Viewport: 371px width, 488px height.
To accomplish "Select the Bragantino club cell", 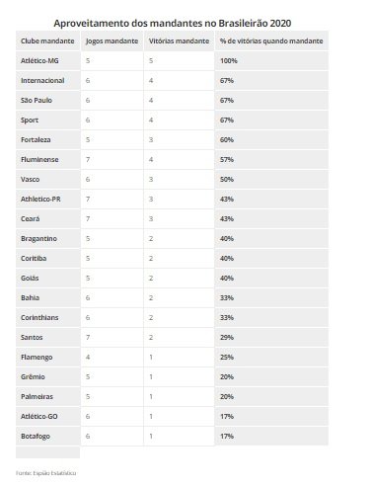I will [x=47, y=238].
